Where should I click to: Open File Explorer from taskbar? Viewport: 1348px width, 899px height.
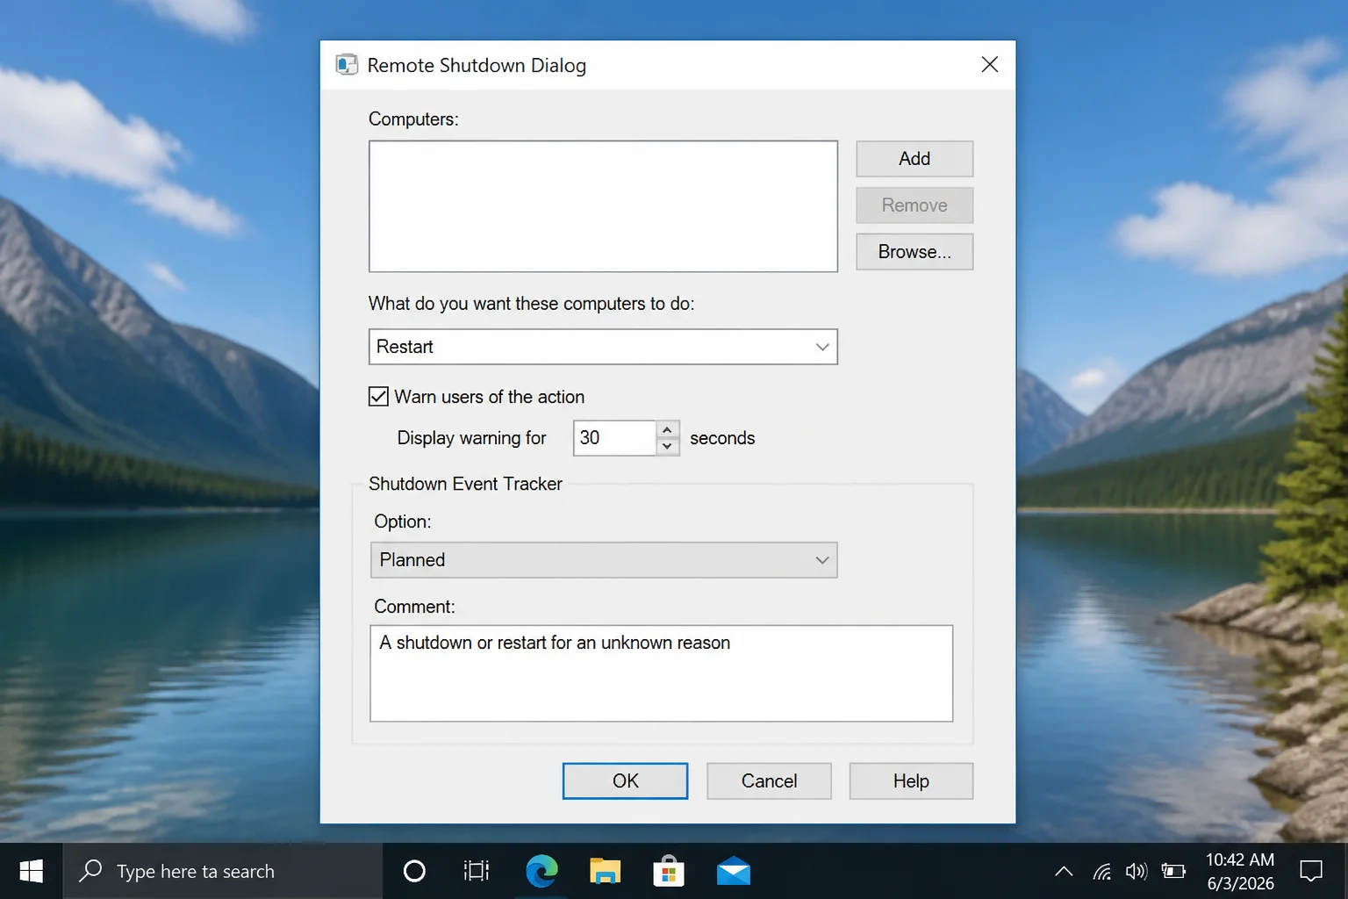point(605,871)
